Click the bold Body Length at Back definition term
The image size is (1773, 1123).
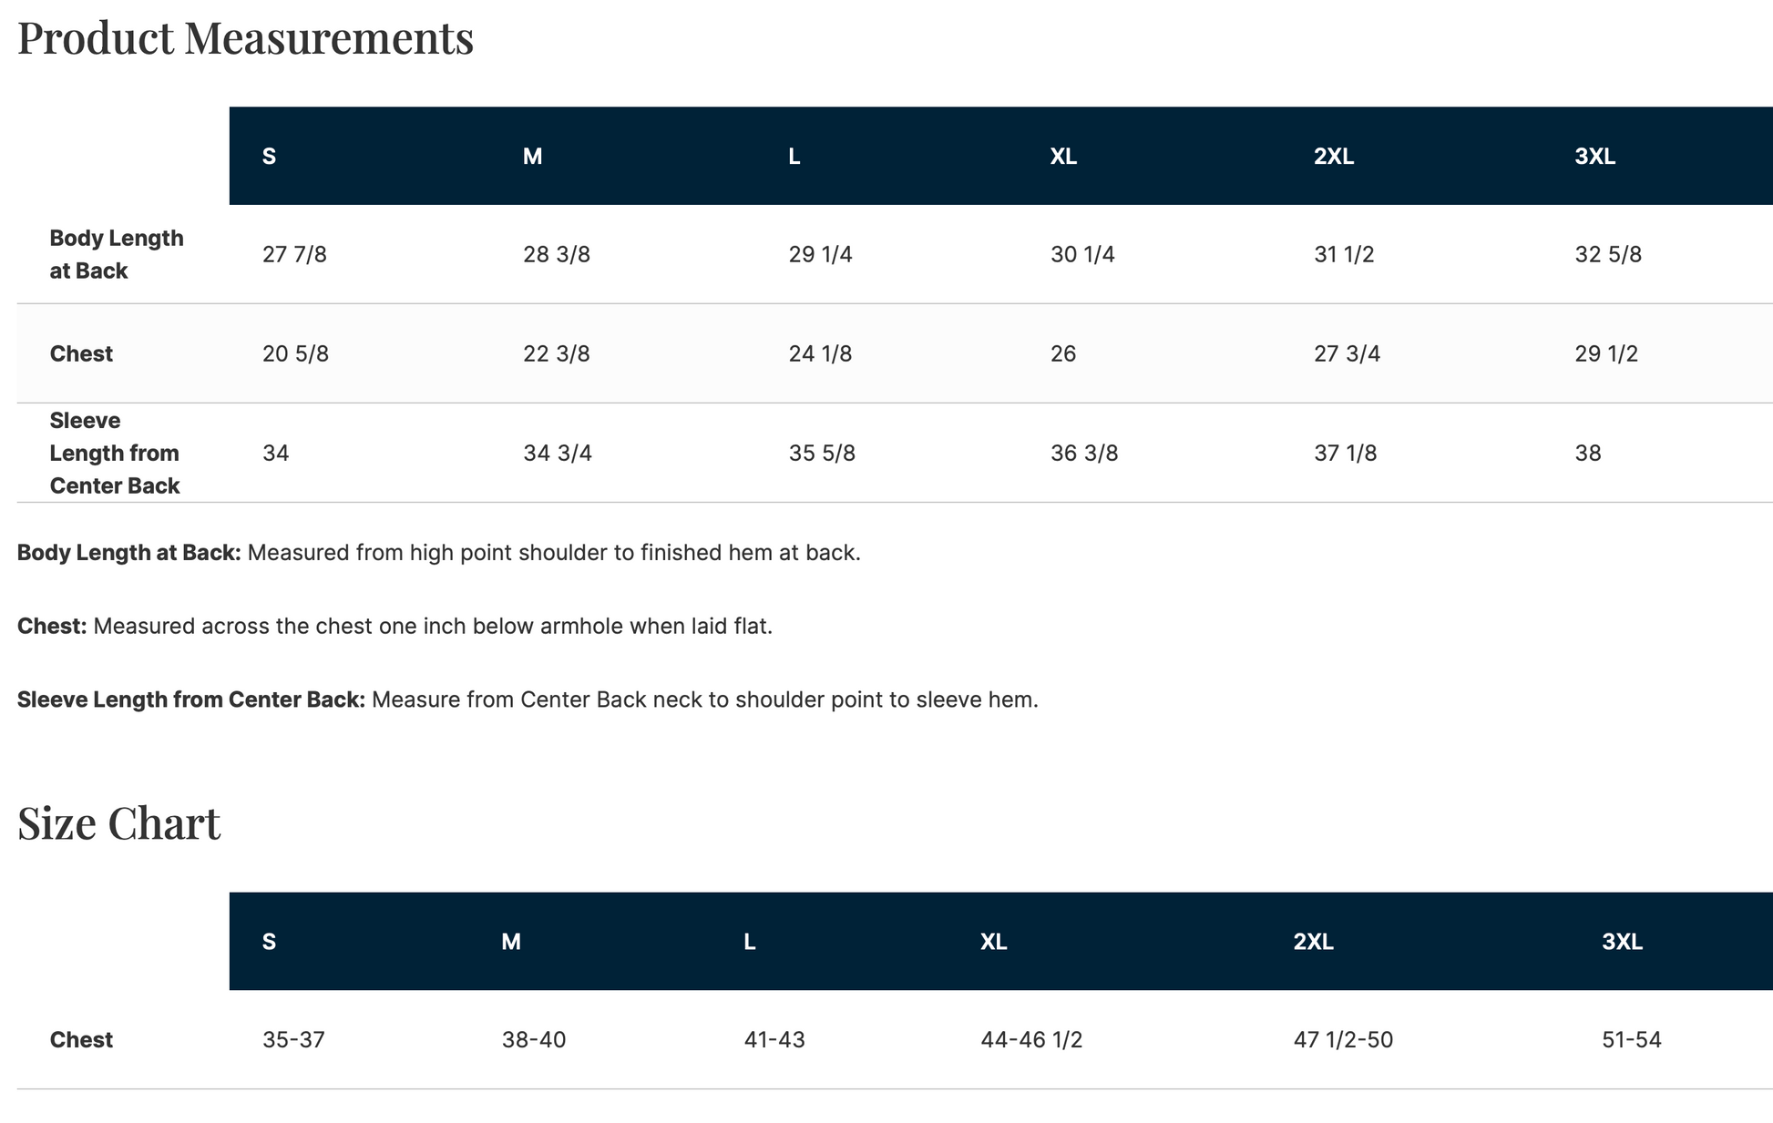(128, 553)
